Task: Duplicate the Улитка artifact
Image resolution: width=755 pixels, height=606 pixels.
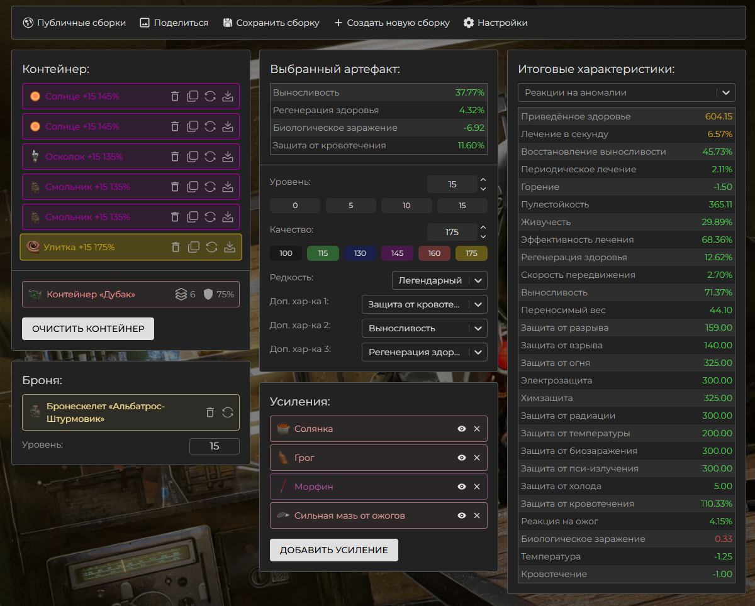Action: coord(194,247)
